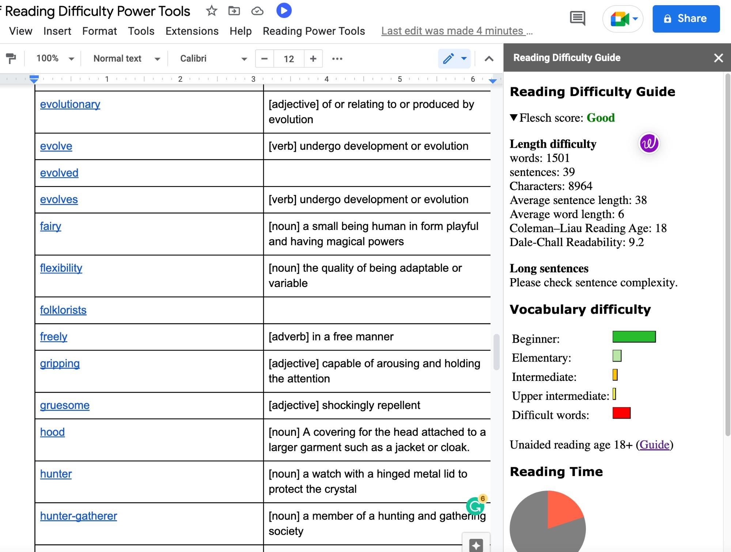
Task: Follow the freely word link
Action: coord(54,337)
